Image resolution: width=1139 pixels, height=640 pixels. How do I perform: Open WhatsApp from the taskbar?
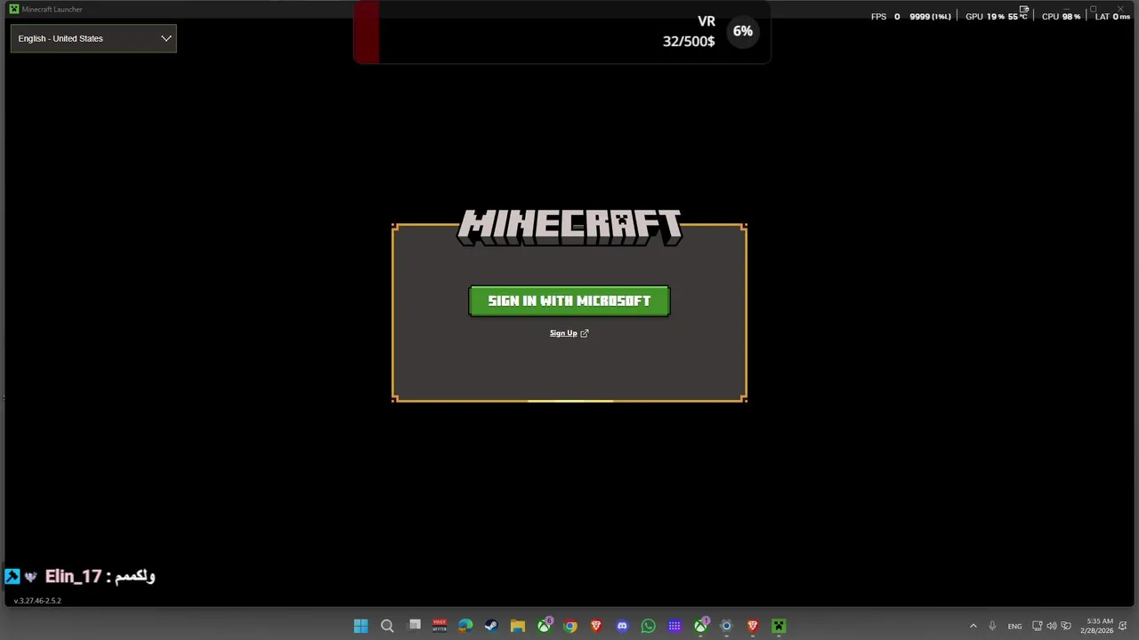pyautogui.click(x=648, y=626)
